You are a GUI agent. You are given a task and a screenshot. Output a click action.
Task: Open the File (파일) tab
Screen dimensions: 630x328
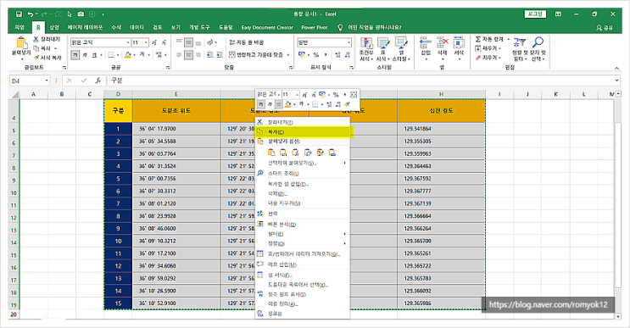click(20, 27)
